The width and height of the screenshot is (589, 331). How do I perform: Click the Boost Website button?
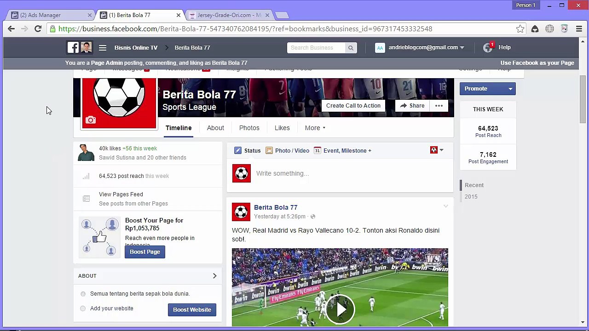point(192,310)
